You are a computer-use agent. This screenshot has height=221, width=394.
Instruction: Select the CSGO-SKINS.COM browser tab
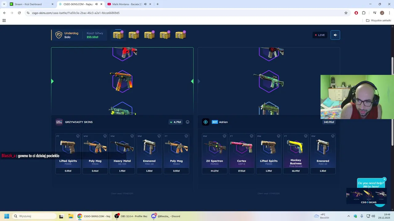click(x=78, y=4)
